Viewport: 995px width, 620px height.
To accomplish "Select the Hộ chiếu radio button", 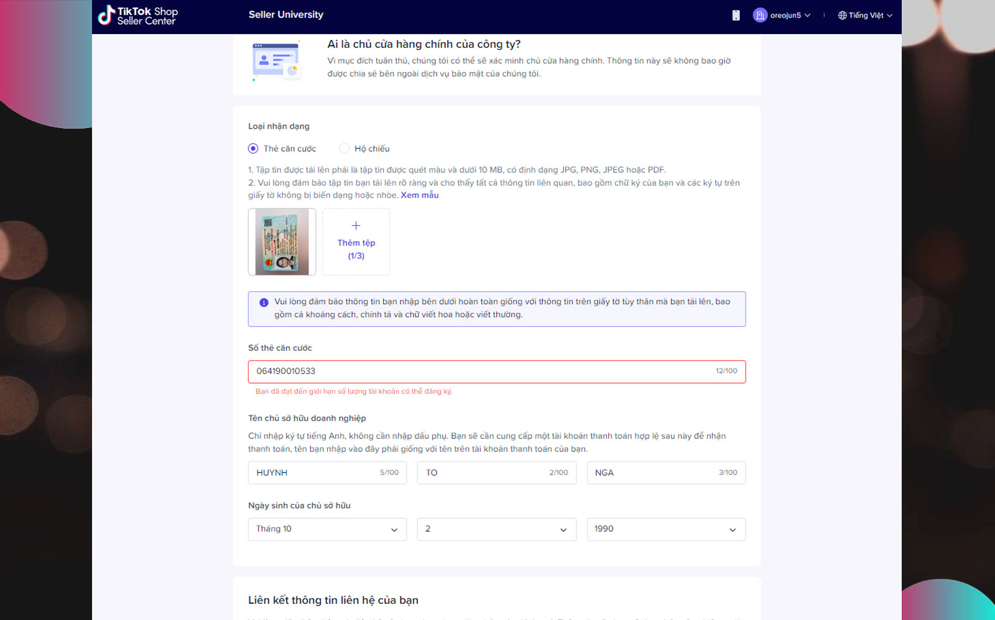I will pyautogui.click(x=344, y=149).
